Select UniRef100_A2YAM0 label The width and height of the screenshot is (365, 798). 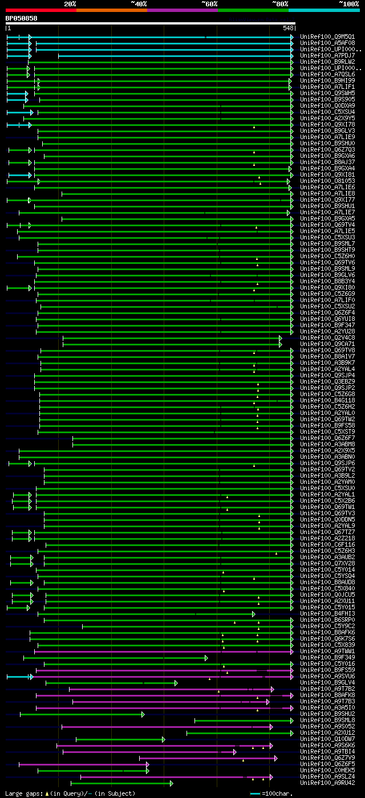(328, 482)
